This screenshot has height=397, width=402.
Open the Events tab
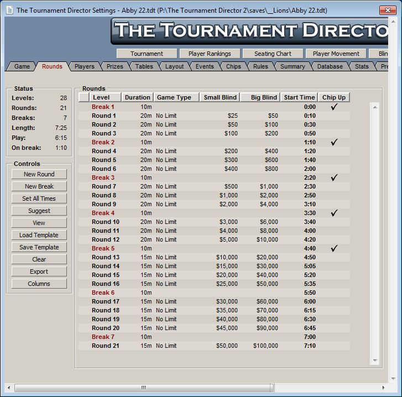205,66
